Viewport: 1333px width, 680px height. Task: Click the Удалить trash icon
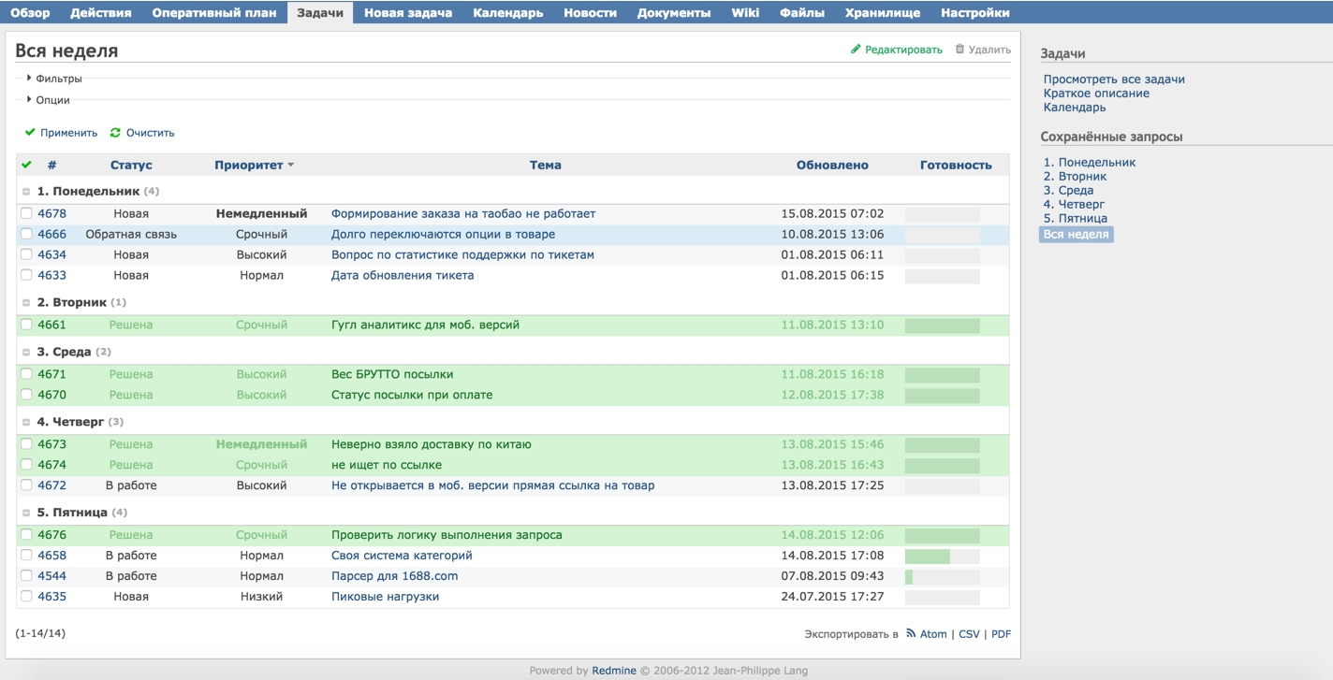tap(960, 50)
